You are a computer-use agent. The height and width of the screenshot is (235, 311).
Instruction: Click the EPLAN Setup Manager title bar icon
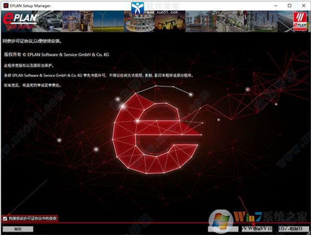6,6
